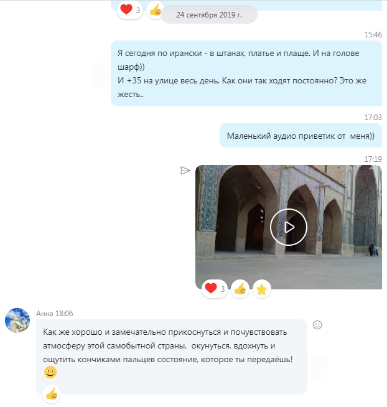This screenshot has width=387, height=407.
Task: Click the forward arrow icon beside video
Action: coord(185,171)
